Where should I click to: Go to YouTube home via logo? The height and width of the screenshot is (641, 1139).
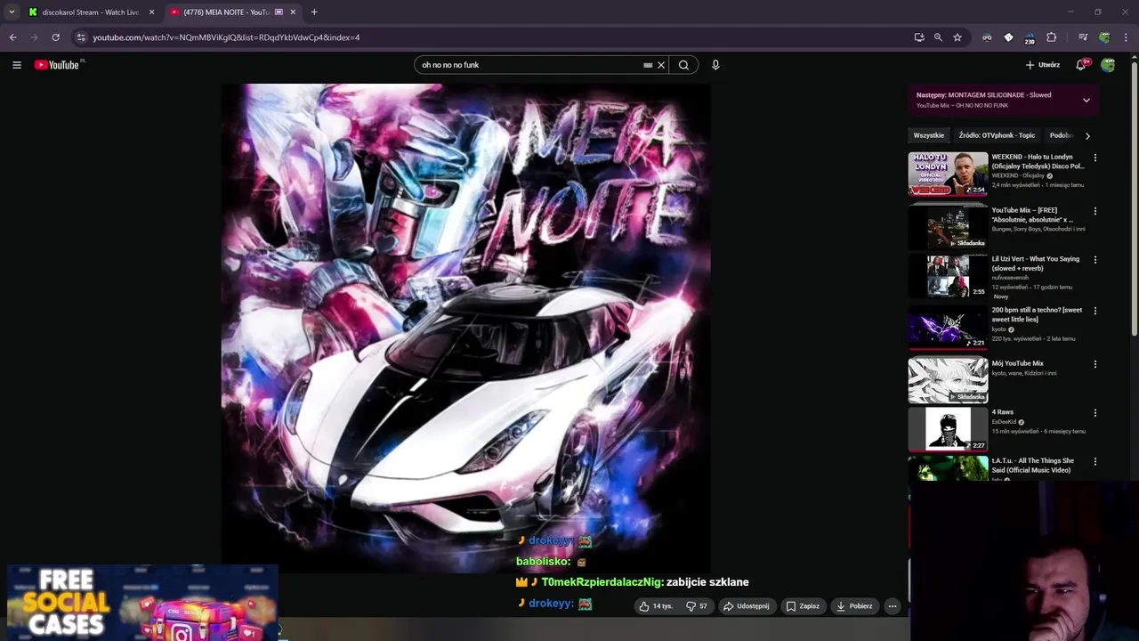[x=59, y=64]
